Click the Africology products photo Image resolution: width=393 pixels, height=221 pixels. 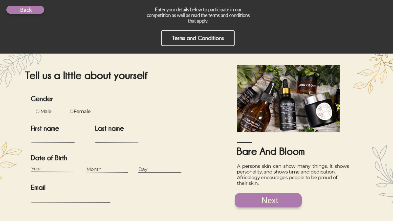point(289,99)
